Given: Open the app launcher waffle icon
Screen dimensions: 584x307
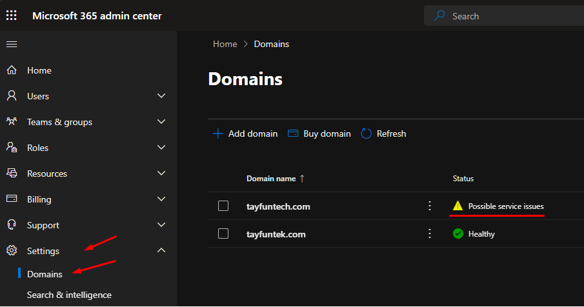Looking at the screenshot, I should (x=12, y=15).
